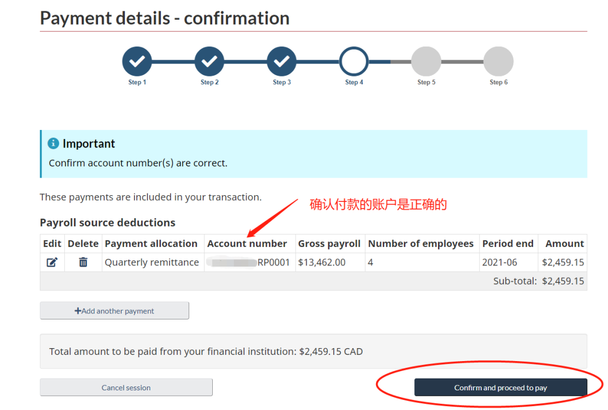Click the grey Step 5 circle
The image size is (608, 410).
pyautogui.click(x=426, y=61)
